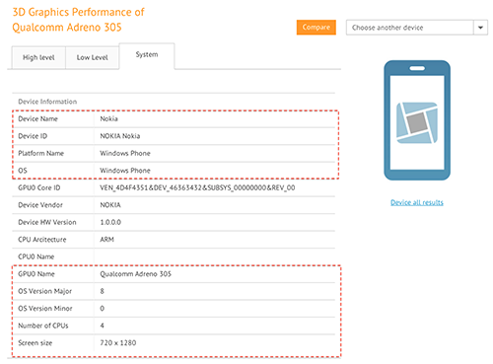The width and height of the screenshot is (493, 364).
Task: Click the Device Vendor NOKIA value
Action: click(x=110, y=205)
